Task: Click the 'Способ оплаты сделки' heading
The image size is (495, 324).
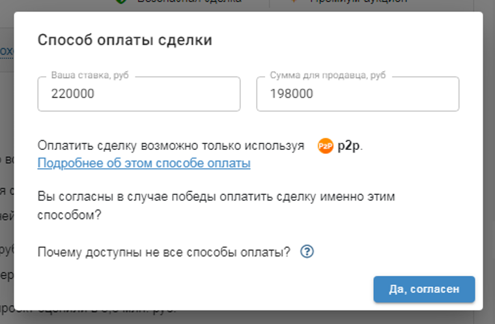Action: (x=124, y=40)
